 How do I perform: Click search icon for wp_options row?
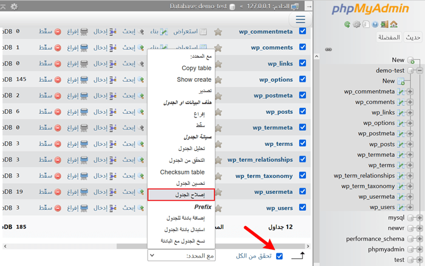click(140, 79)
